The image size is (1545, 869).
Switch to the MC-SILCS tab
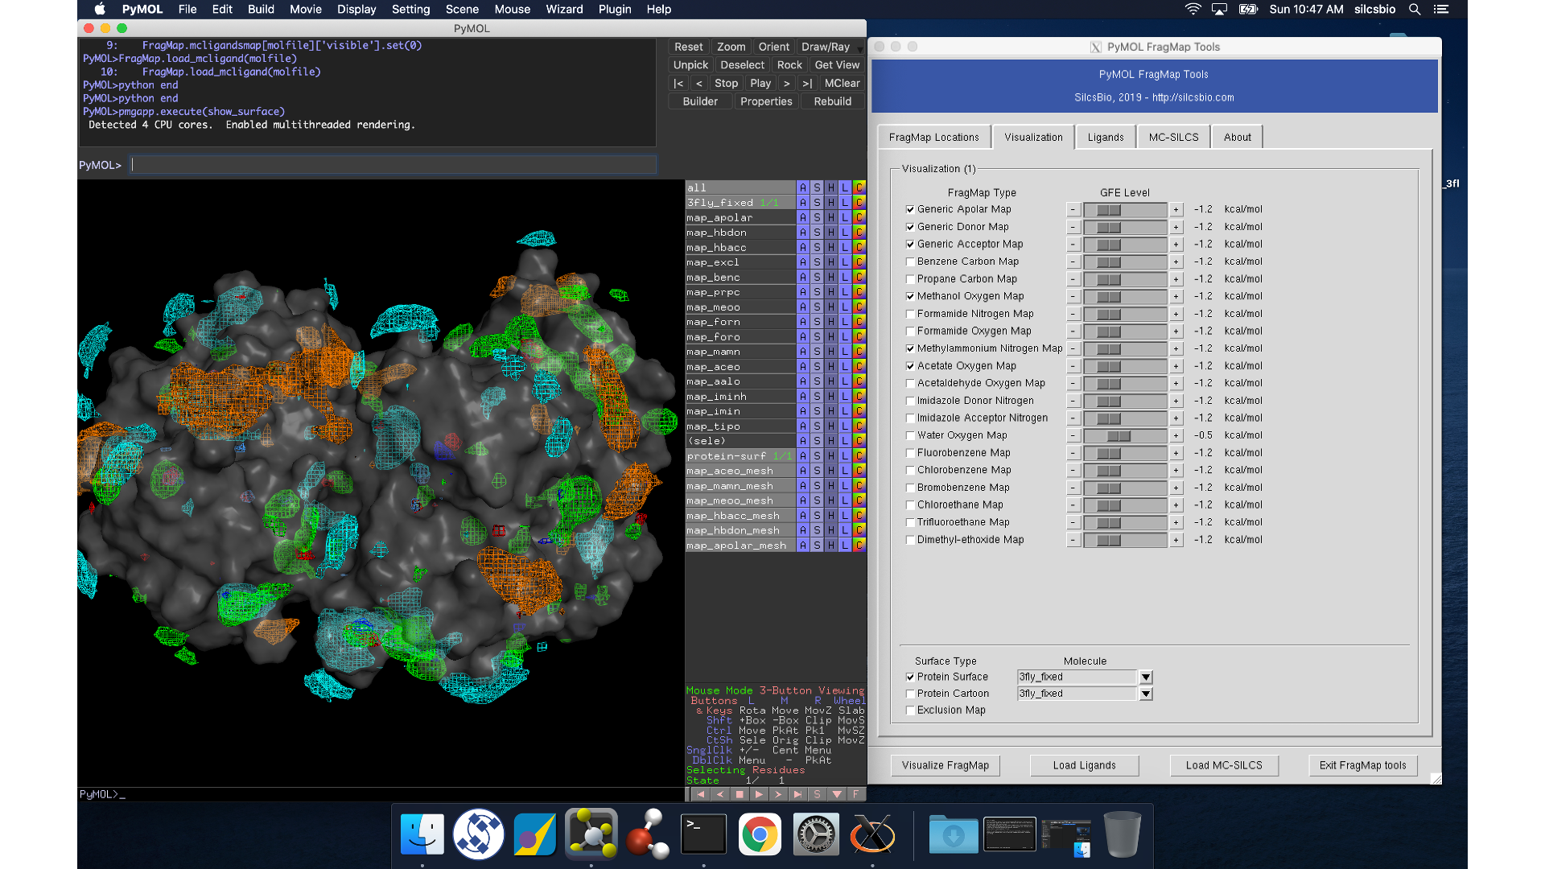(1173, 136)
